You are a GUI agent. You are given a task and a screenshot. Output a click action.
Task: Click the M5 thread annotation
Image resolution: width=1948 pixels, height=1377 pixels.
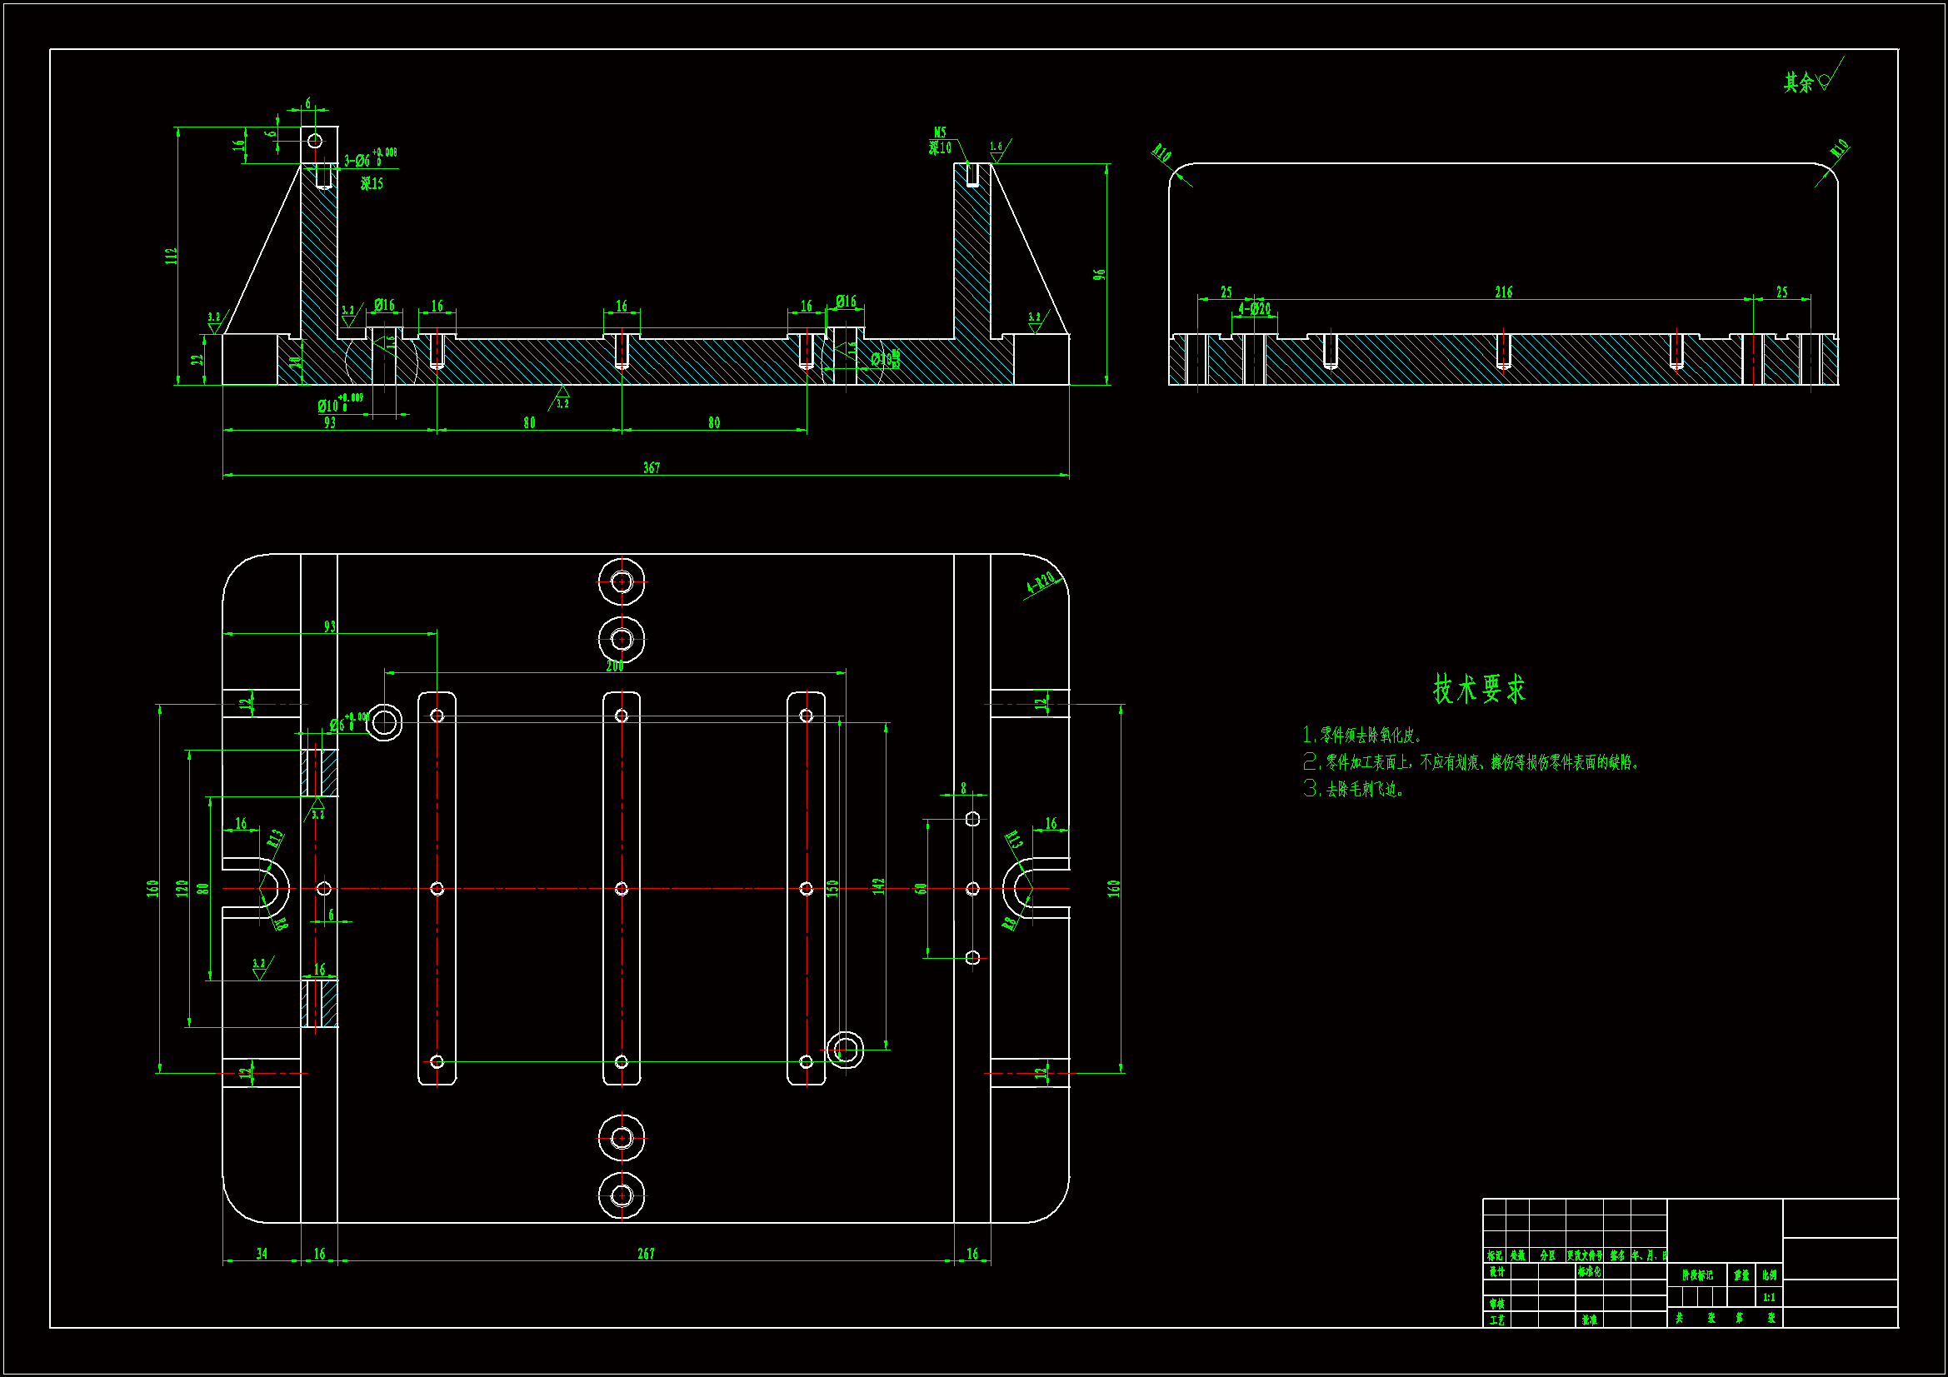click(940, 132)
